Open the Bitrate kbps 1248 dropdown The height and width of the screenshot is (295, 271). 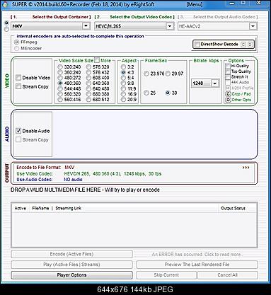tap(214, 83)
